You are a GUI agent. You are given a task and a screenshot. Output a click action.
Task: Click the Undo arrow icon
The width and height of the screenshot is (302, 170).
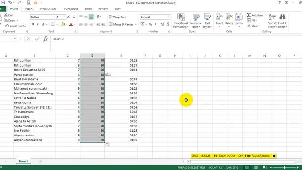point(10,2)
